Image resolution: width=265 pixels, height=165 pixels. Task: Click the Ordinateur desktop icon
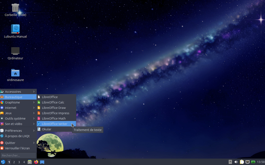(15, 51)
